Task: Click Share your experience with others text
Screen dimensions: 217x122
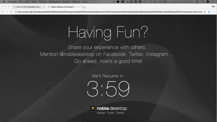Action: click(x=107, y=47)
